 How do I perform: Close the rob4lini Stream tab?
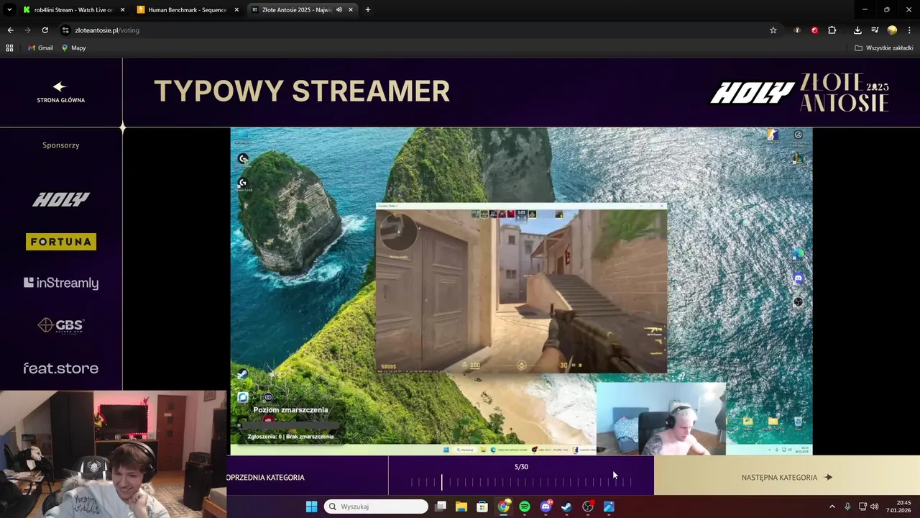point(122,10)
